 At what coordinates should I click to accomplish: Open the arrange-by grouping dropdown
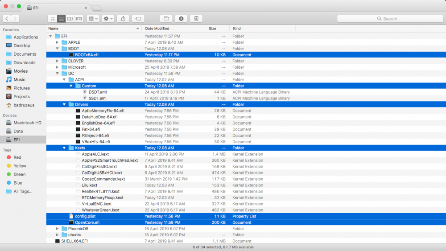(93, 19)
